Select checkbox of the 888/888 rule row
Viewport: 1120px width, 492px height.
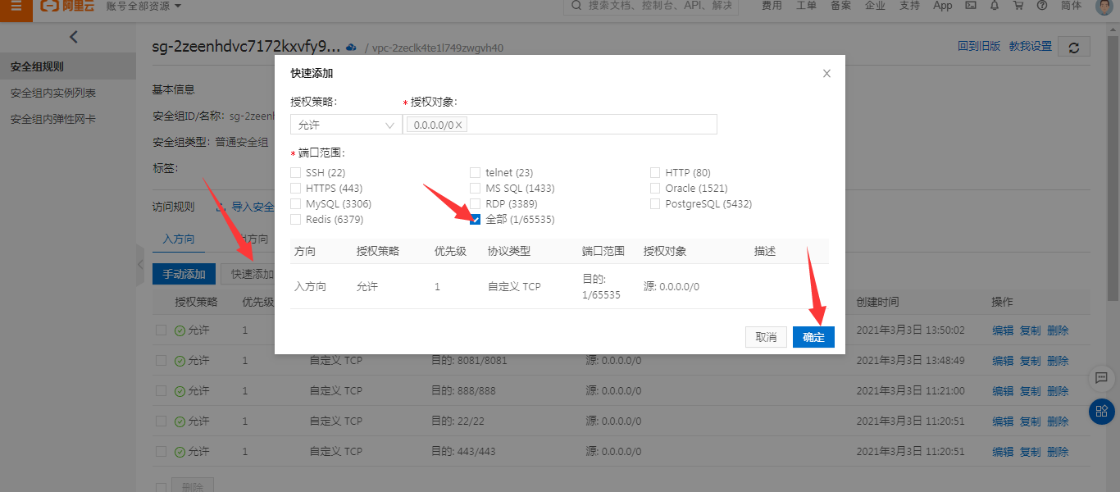click(161, 391)
